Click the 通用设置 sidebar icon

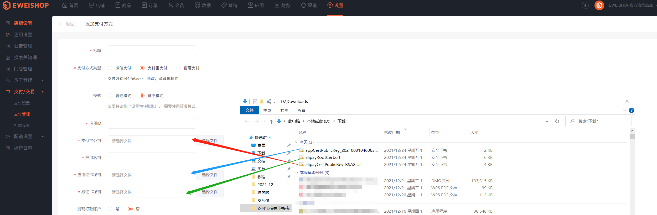click(8, 35)
